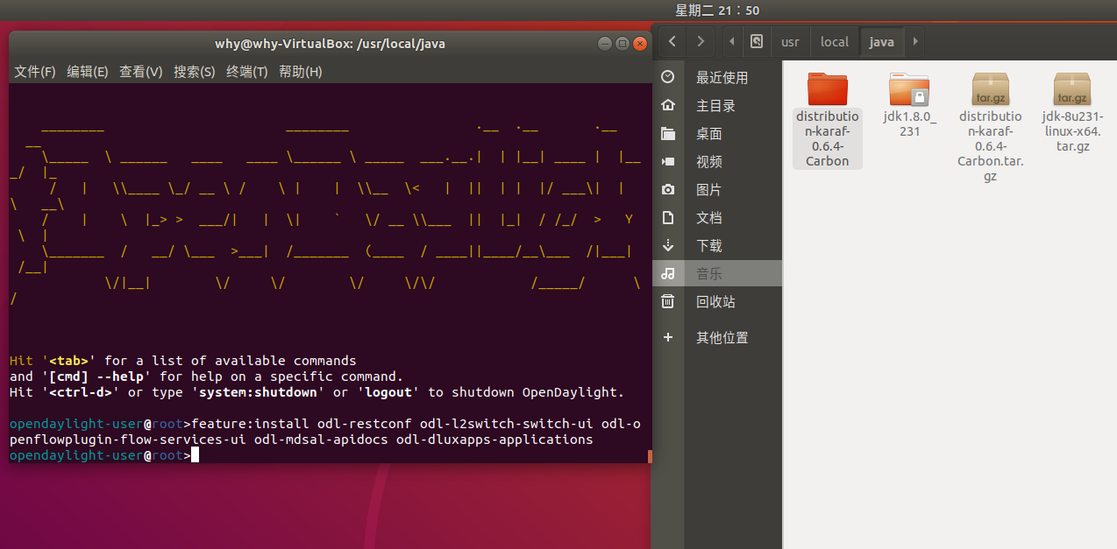Minimize the terminal window

605,44
